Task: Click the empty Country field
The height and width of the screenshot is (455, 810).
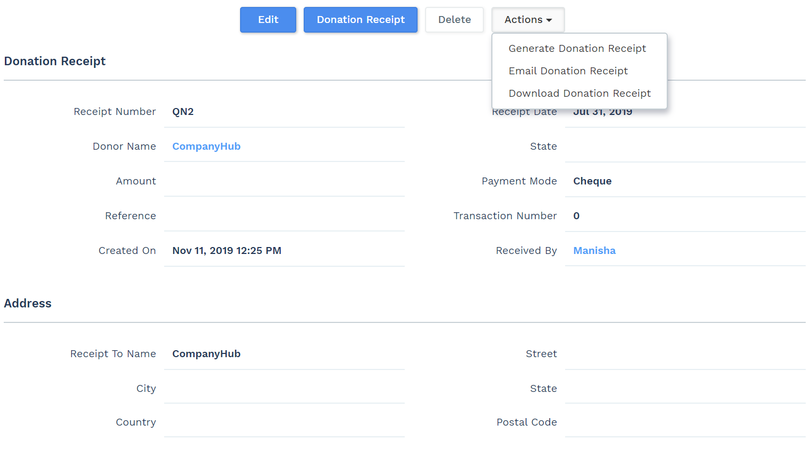Action: click(x=283, y=422)
